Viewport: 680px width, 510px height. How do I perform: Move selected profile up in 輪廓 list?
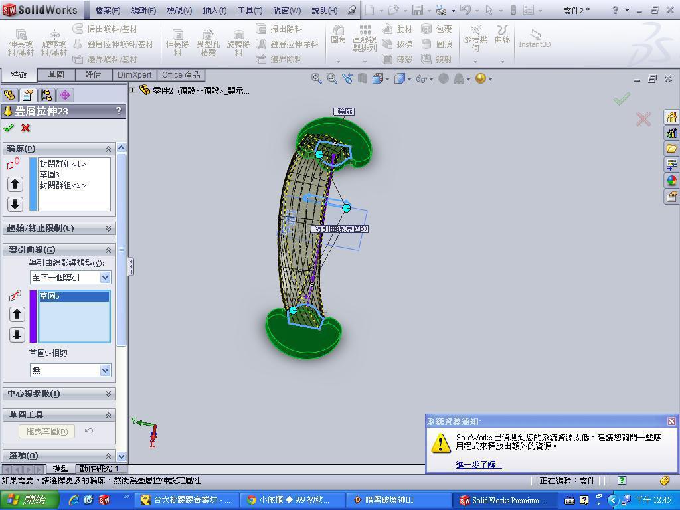pyautogui.click(x=16, y=184)
